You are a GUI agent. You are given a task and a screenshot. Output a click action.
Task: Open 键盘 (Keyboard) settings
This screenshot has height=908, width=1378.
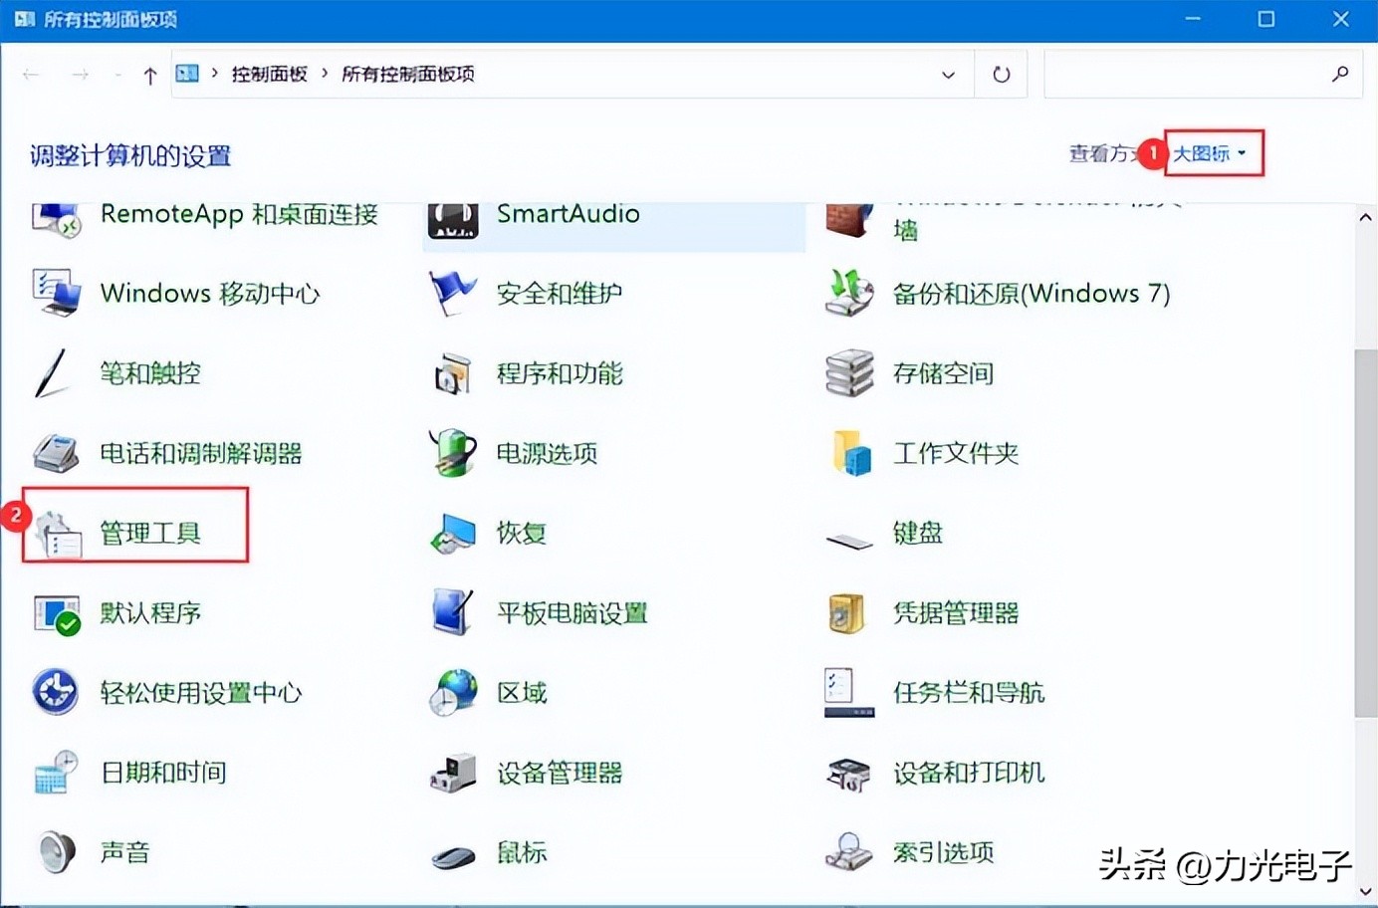(916, 533)
